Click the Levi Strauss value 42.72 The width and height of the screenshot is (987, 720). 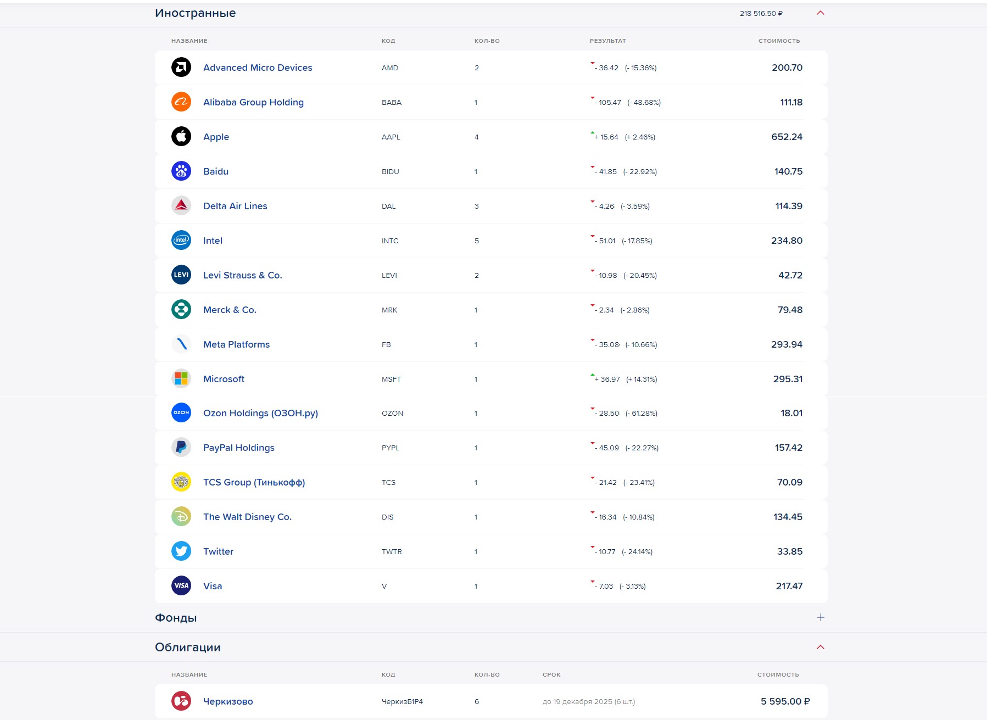click(x=790, y=275)
